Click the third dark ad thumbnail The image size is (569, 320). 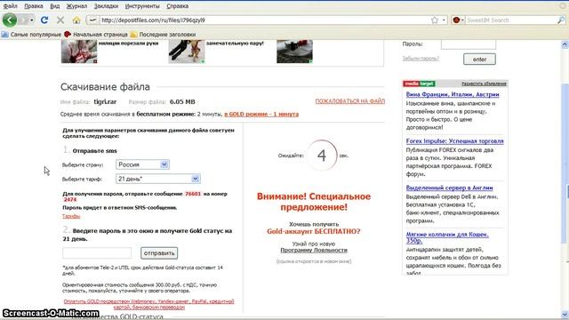tap(294, 52)
